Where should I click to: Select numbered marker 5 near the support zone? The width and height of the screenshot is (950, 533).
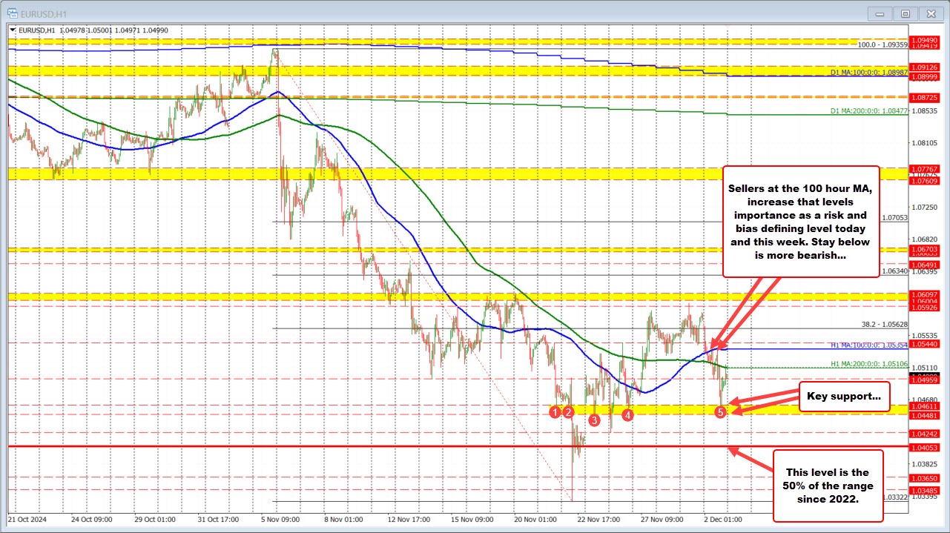point(719,411)
